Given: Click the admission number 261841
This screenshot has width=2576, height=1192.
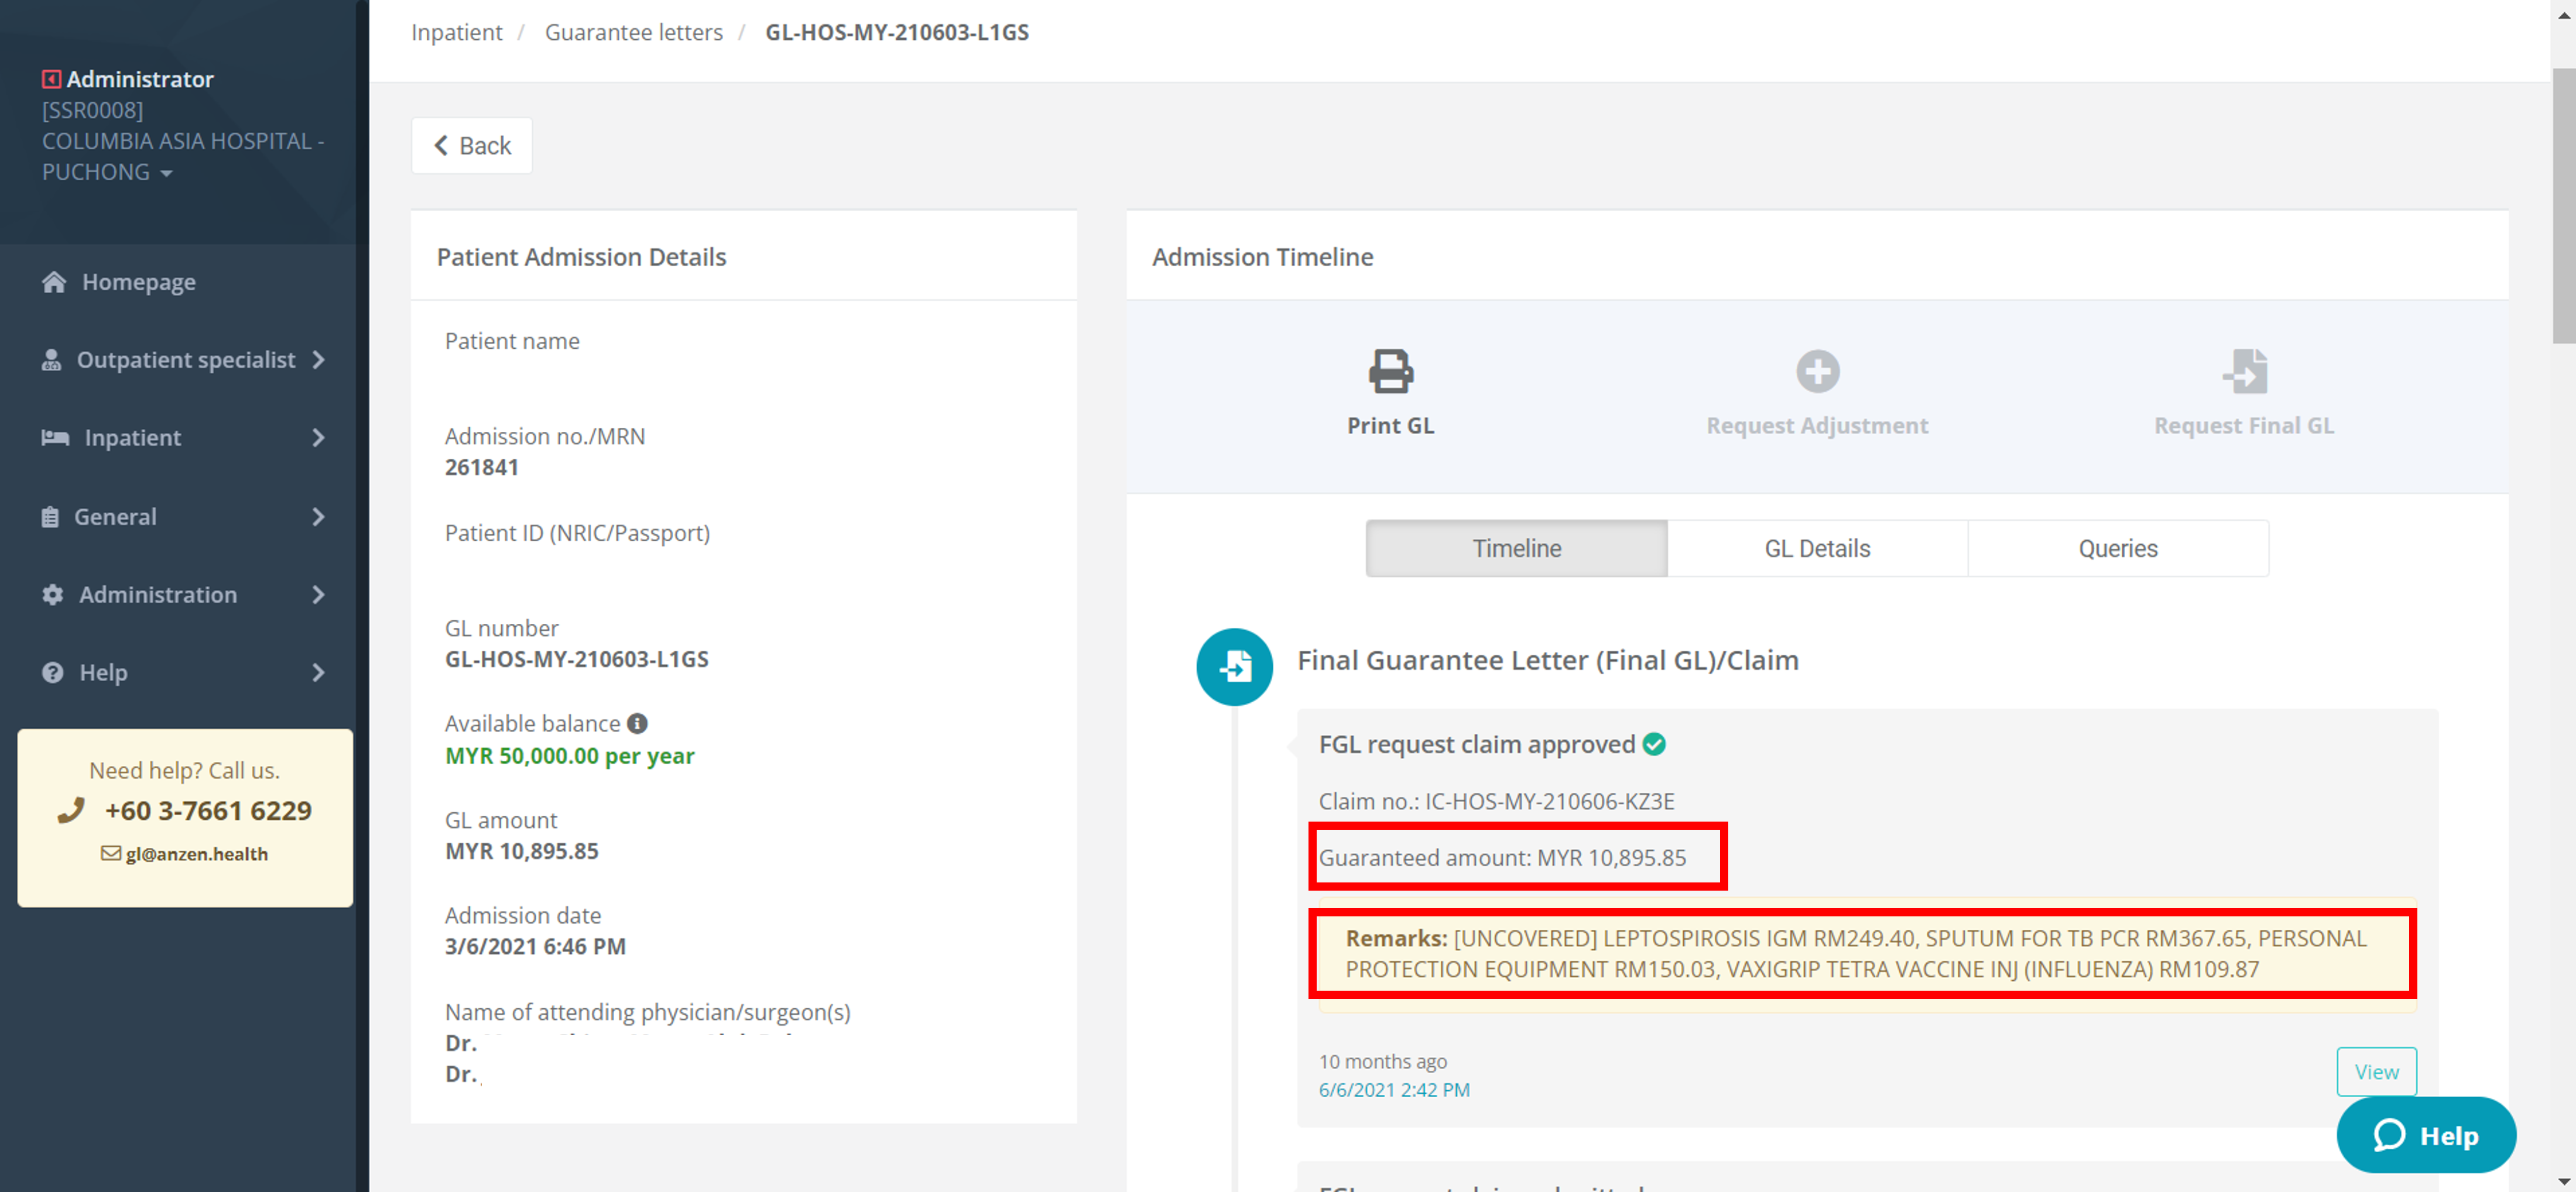Looking at the screenshot, I should point(482,468).
